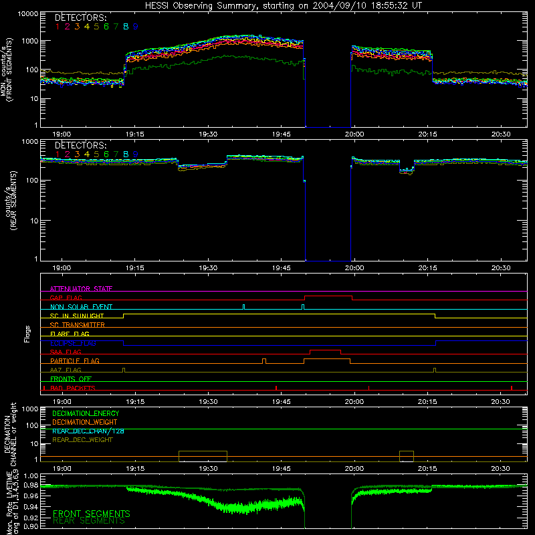Image resolution: width=535 pixels, height=535 pixels.
Task: Click the 0.94 value on the livetime axis
Action: click(x=31, y=507)
